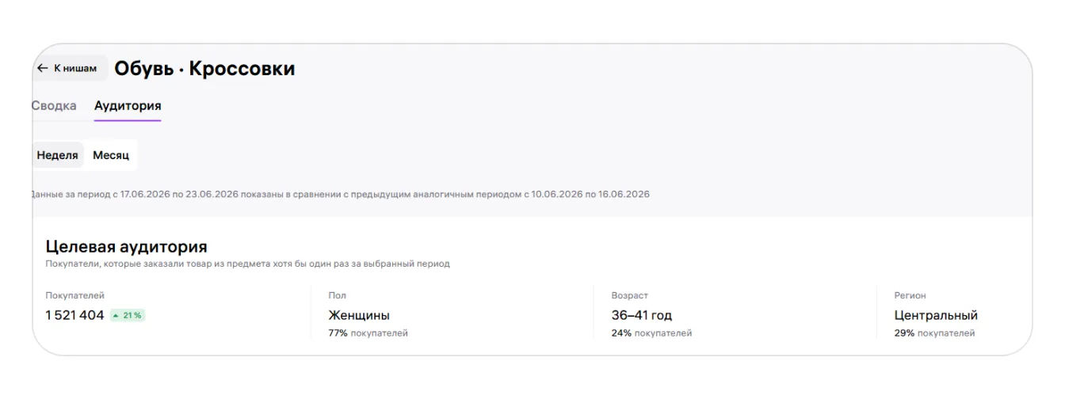Click the green up-arrow growth icon
The width and height of the screenshot is (1065, 399).
[116, 315]
